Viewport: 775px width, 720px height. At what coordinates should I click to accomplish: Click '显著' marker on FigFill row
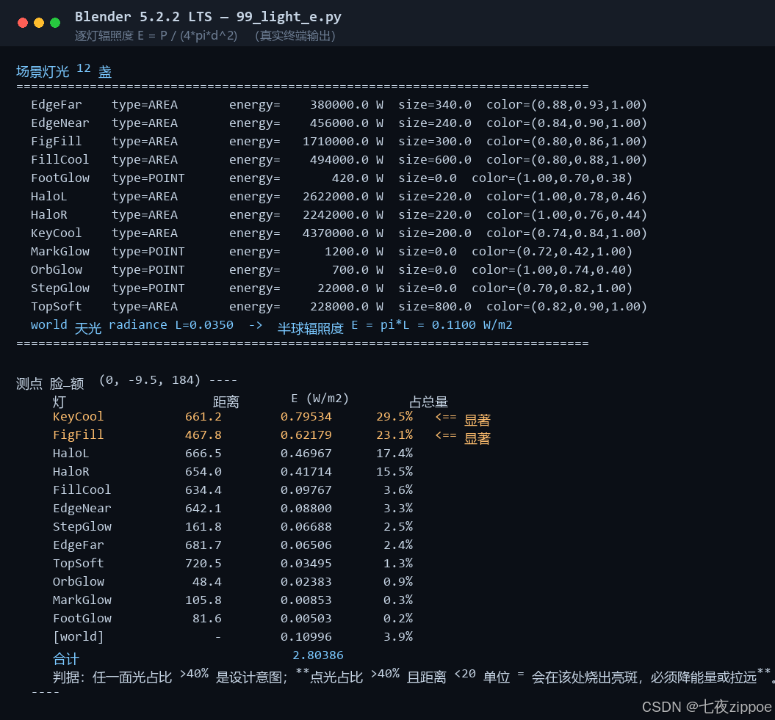tap(477, 438)
